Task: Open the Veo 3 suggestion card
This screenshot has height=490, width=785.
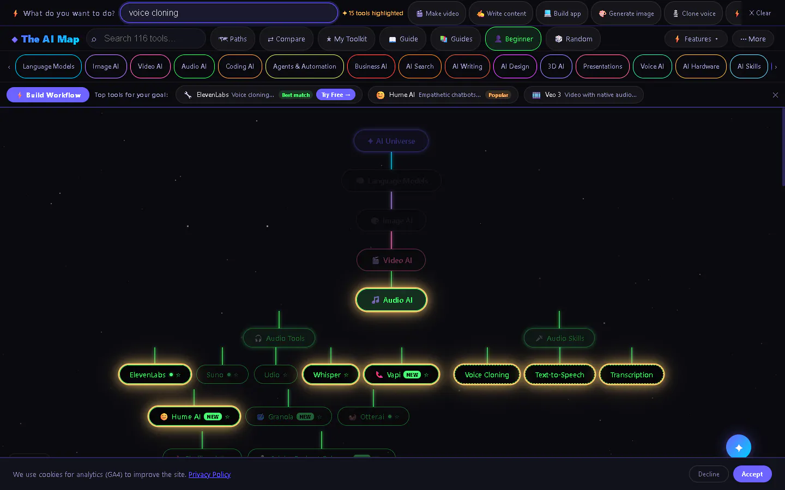Action: (x=584, y=95)
